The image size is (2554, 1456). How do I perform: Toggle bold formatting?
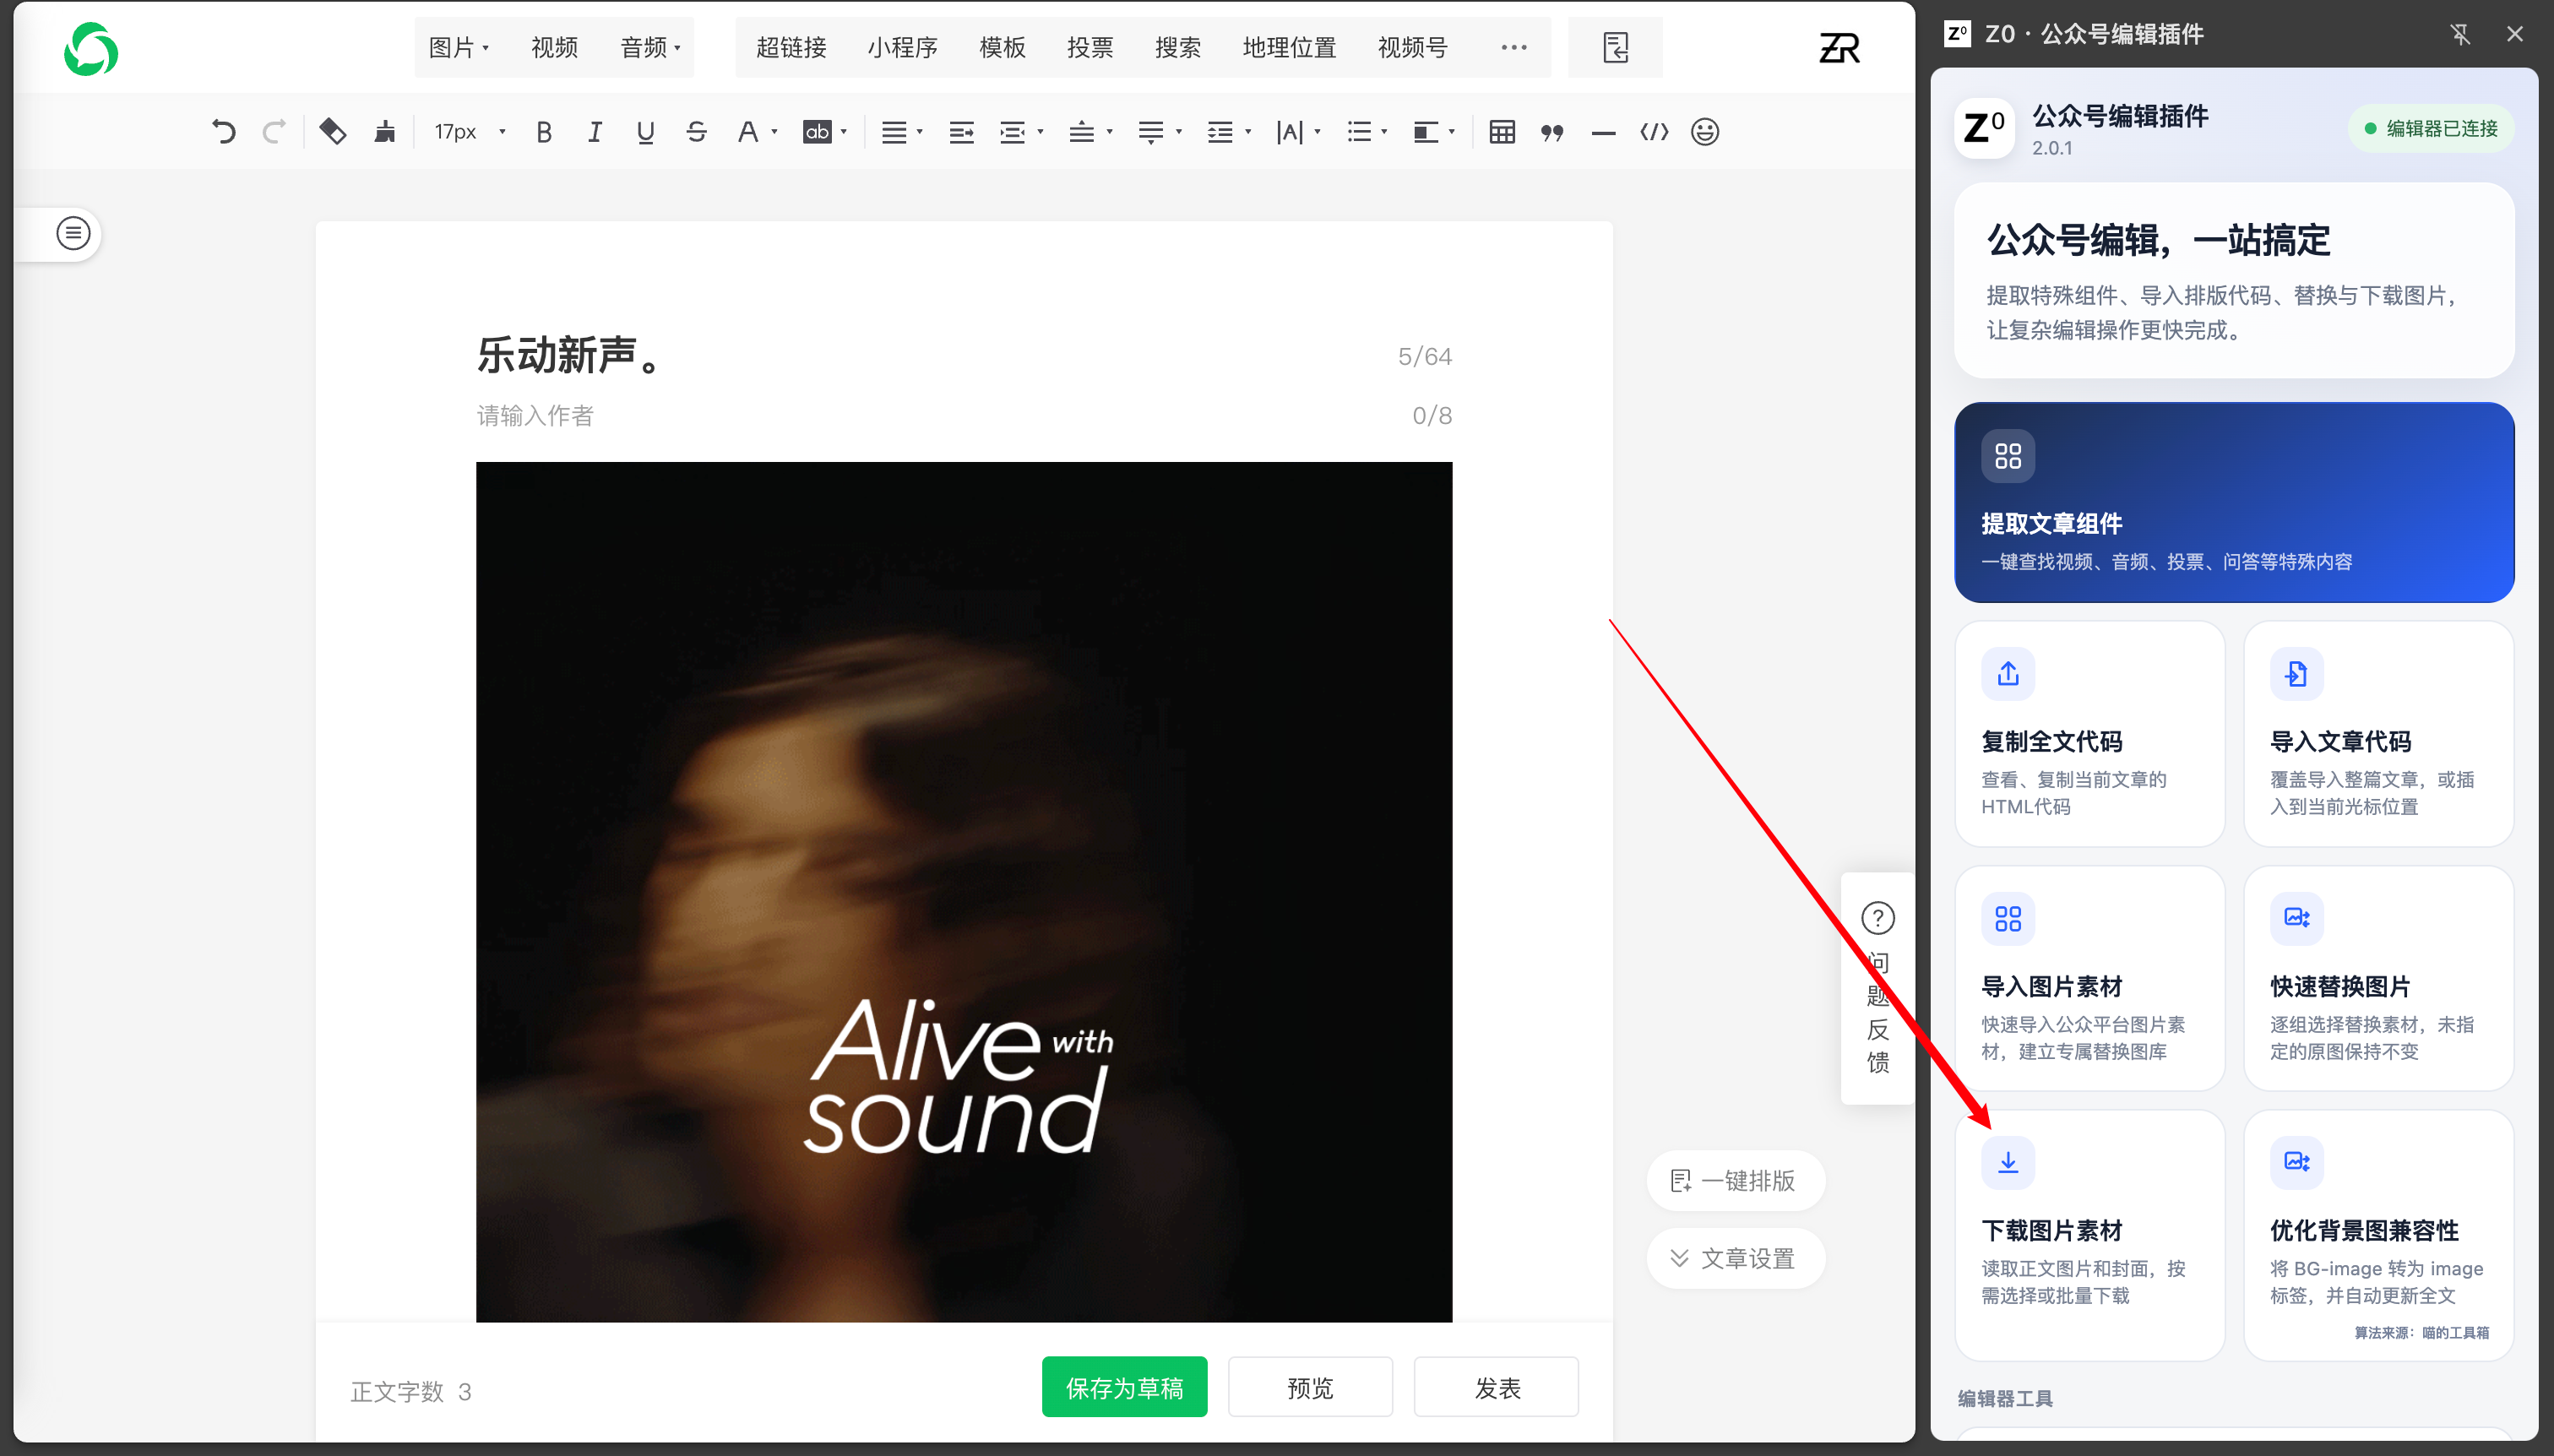[x=544, y=132]
